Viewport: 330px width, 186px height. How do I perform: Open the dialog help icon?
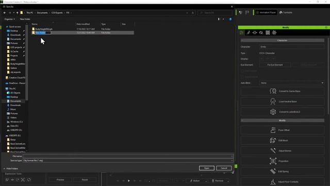point(230,19)
